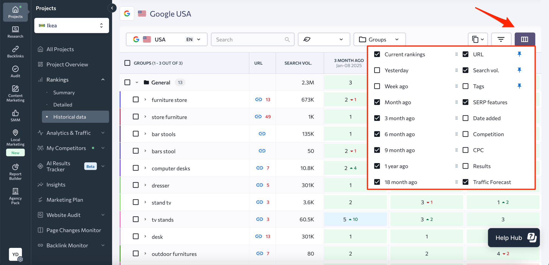Image resolution: width=549 pixels, height=265 pixels.
Task: Click URL link icon for bar stools
Action: pyautogui.click(x=262, y=134)
